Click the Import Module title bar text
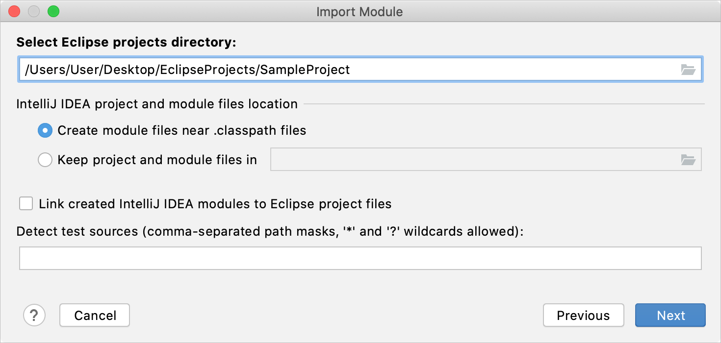Screen dimensions: 721x343 [360, 12]
